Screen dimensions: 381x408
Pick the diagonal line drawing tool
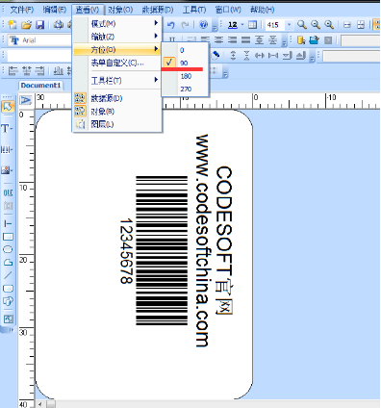coord(8,275)
